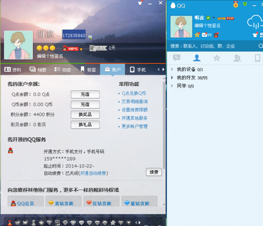
Task: Click the large avatar in the profile window
Action: click(18, 45)
